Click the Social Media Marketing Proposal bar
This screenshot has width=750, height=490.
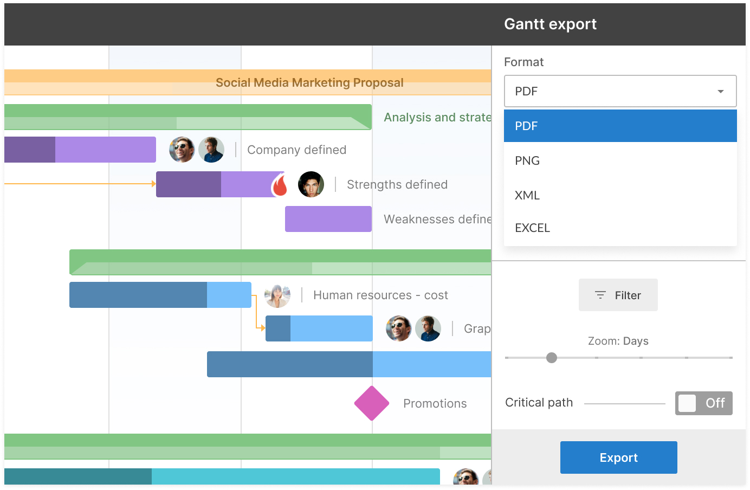309,82
